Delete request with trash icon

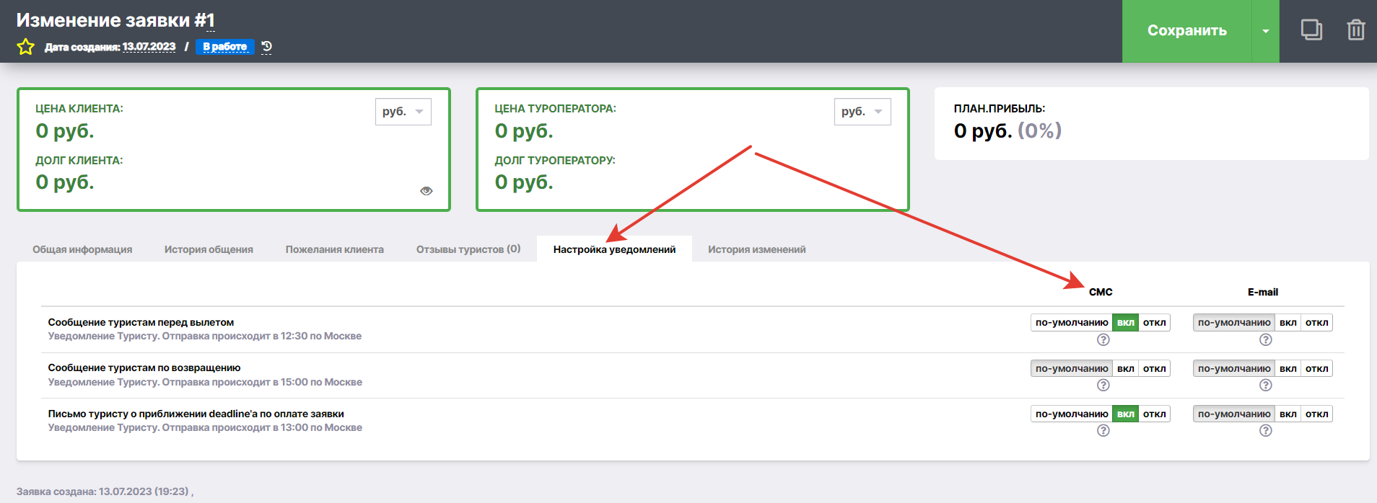[1356, 30]
